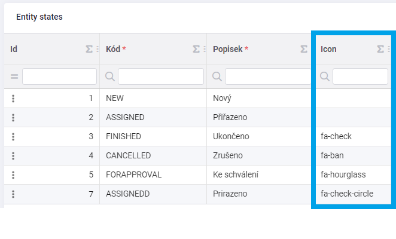
Task: Focus the Id filter input field
Action: (x=59, y=76)
